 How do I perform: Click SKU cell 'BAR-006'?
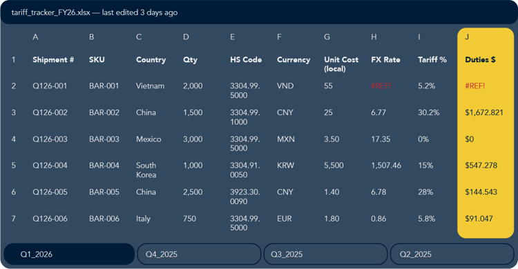click(104, 219)
